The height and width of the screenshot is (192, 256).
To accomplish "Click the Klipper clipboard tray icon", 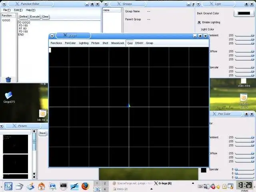I will coord(224,186).
